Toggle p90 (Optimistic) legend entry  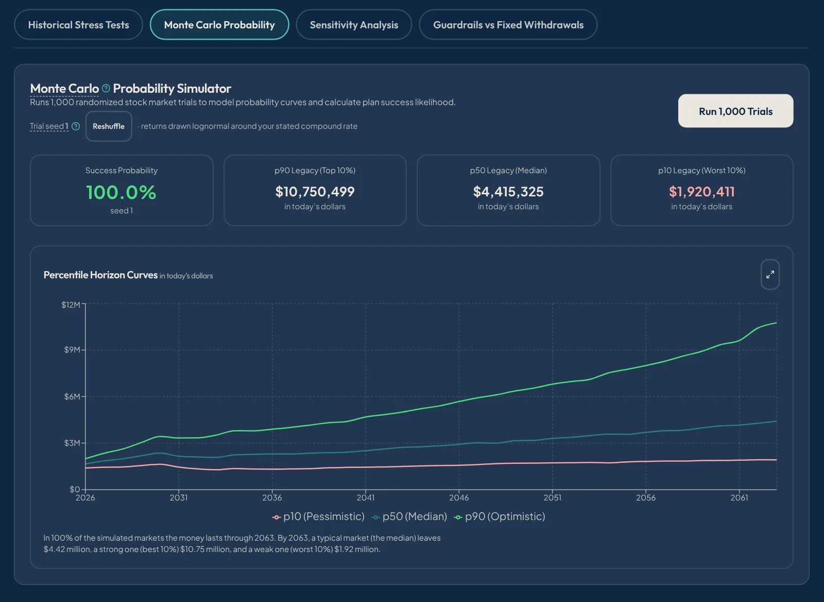(x=500, y=516)
